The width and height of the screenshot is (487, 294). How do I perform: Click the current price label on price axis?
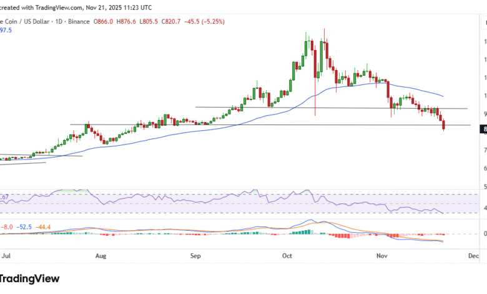point(484,129)
